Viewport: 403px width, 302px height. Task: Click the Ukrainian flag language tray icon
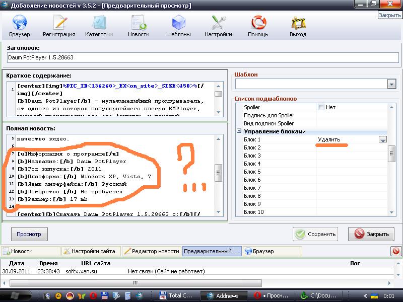point(375,296)
